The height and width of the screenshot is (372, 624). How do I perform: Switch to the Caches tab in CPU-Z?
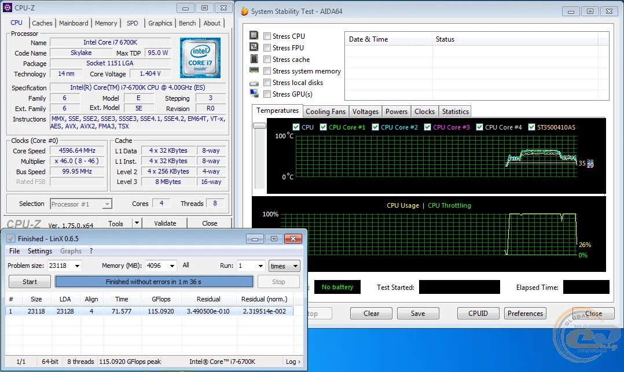(x=42, y=23)
